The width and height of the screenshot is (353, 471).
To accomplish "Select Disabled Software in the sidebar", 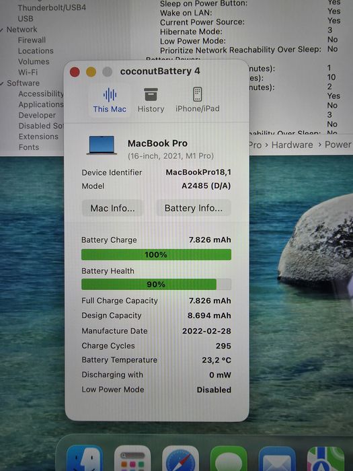I will (x=41, y=126).
